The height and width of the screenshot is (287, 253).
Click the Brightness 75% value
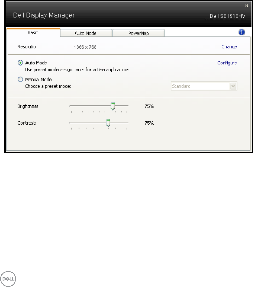149,106
